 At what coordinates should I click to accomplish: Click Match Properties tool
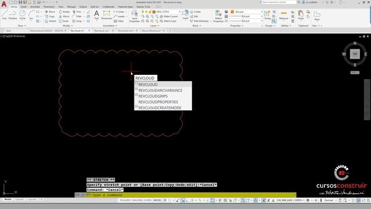coord(218,16)
